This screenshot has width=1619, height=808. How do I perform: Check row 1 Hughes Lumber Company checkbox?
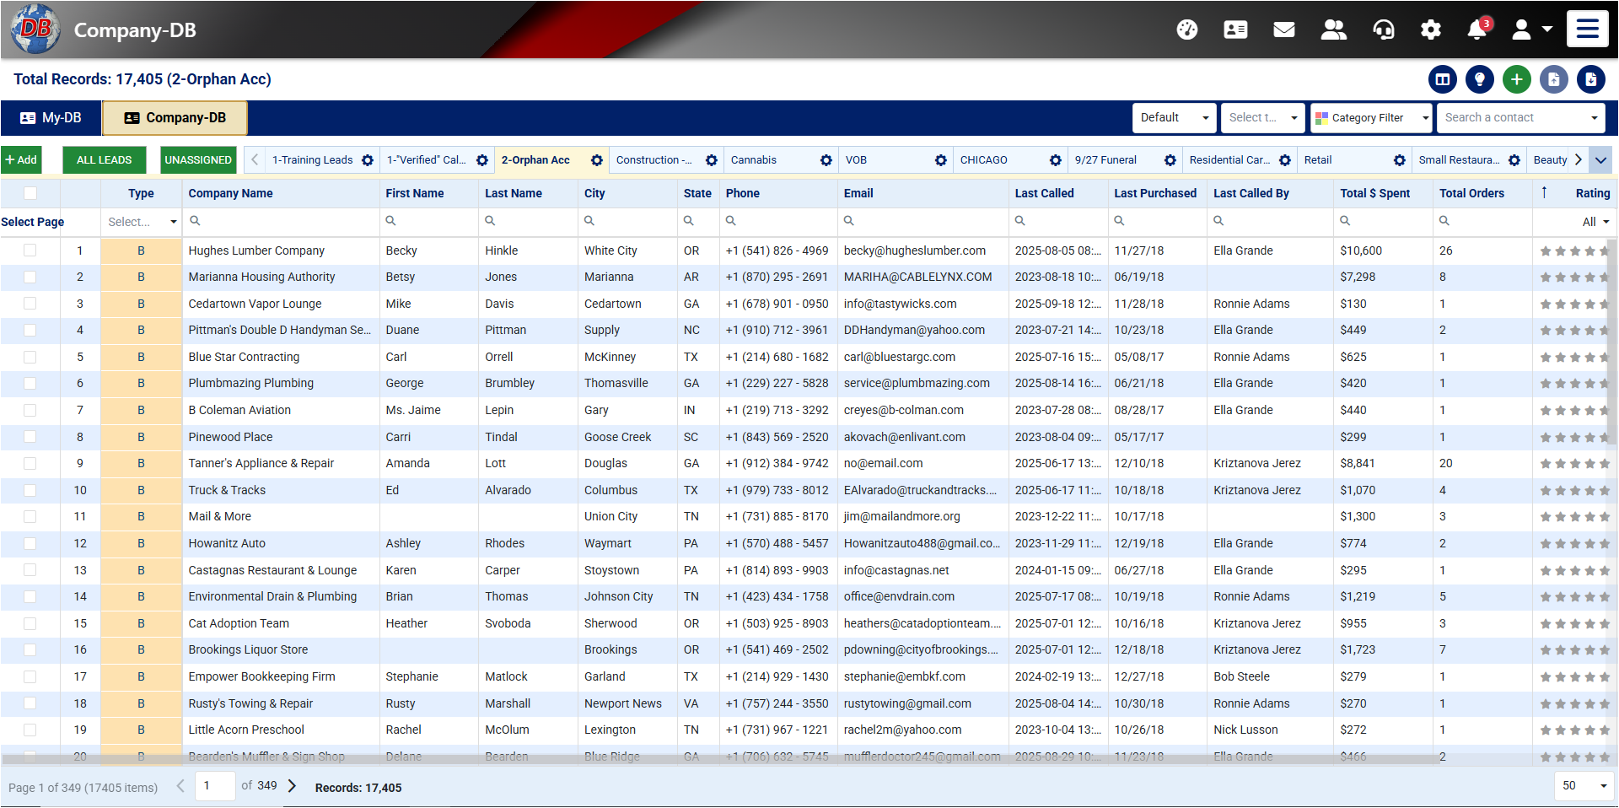(x=30, y=250)
